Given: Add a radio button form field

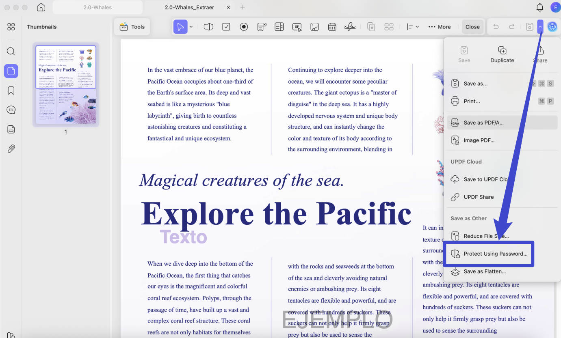Looking at the screenshot, I should 244,27.
